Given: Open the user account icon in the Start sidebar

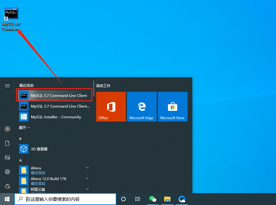Looking at the screenshot, I should 7,129.
